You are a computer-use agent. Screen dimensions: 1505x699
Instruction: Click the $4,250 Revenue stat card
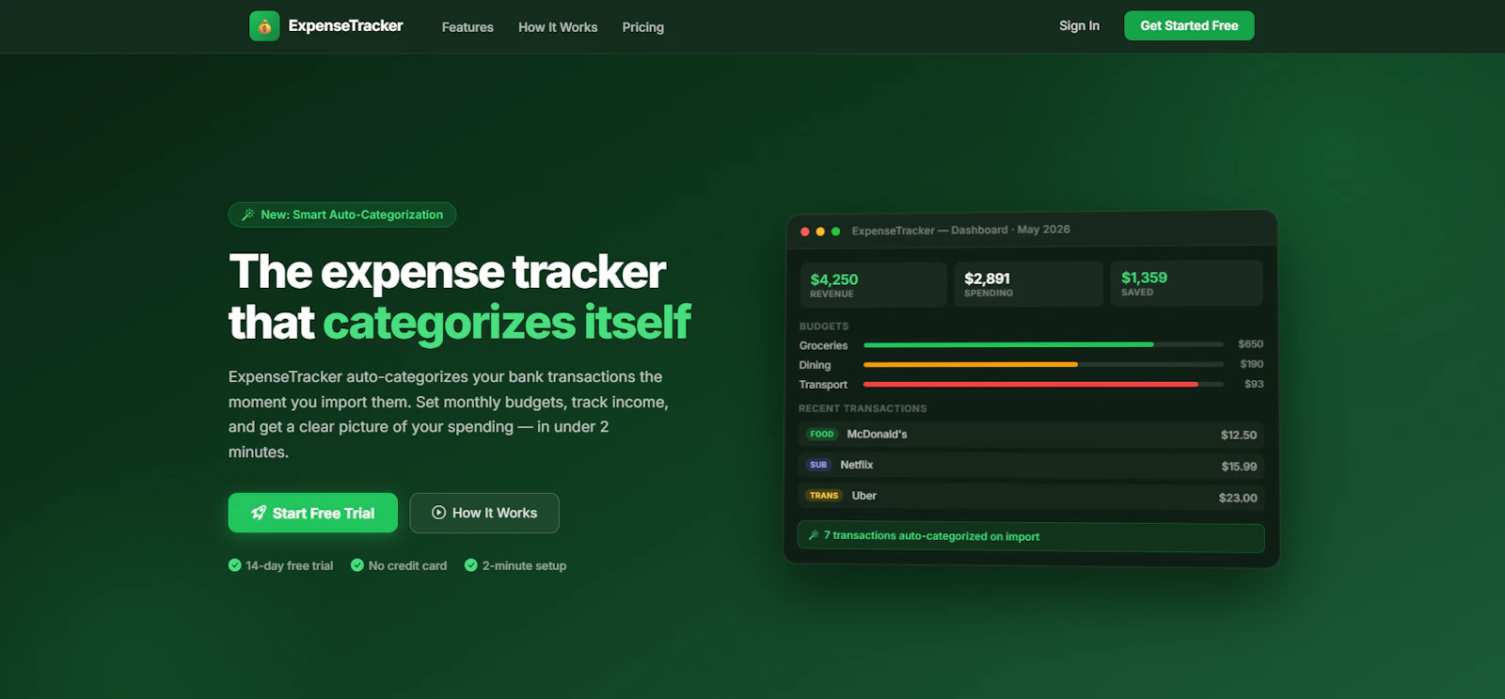coord(873,285)
